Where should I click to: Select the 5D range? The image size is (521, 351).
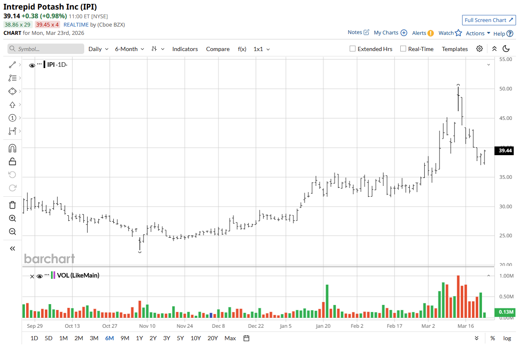(49, 338)
